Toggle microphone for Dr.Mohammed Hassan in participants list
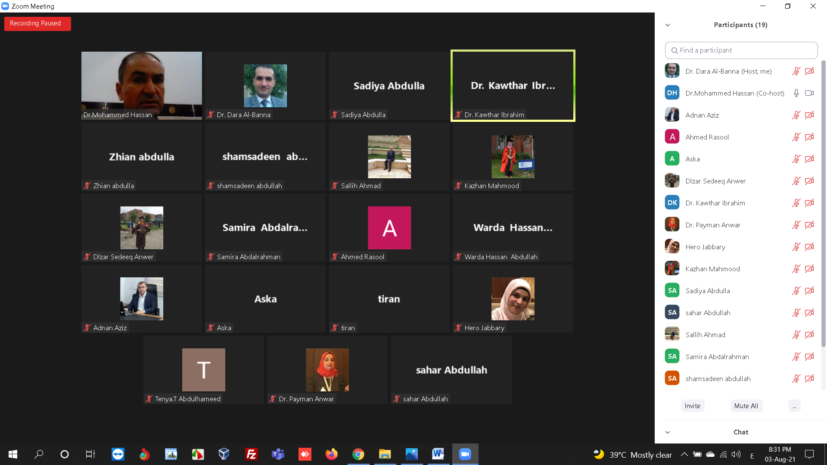 click(x=796, y=93)
